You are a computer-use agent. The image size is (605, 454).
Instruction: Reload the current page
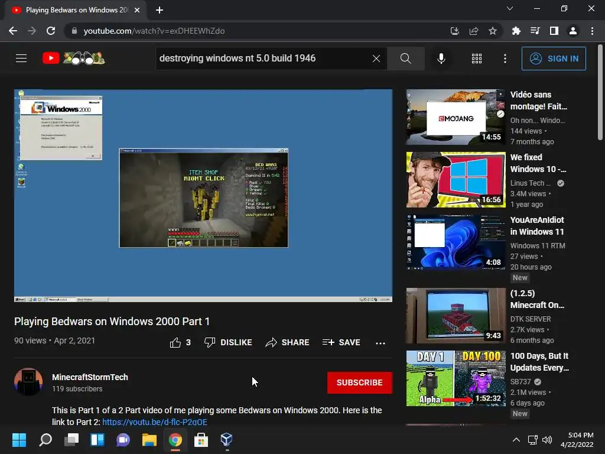[51, 31]
